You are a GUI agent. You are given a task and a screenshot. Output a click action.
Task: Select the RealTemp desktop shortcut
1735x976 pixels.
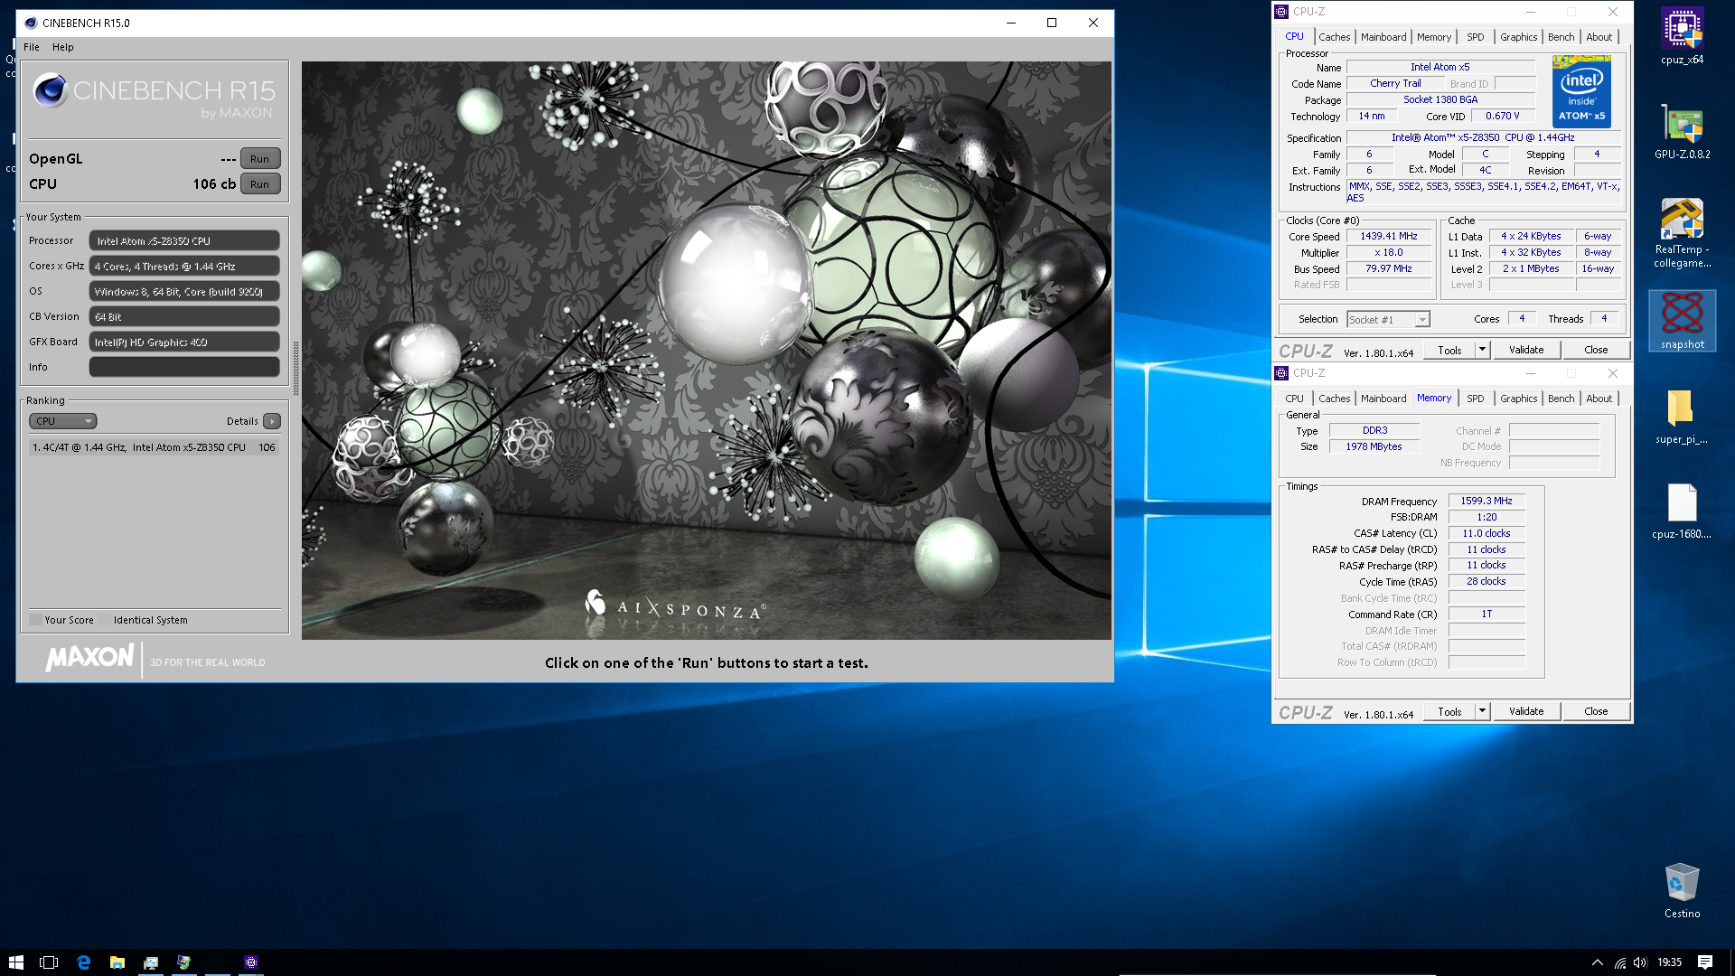(x=1682, y=232)
